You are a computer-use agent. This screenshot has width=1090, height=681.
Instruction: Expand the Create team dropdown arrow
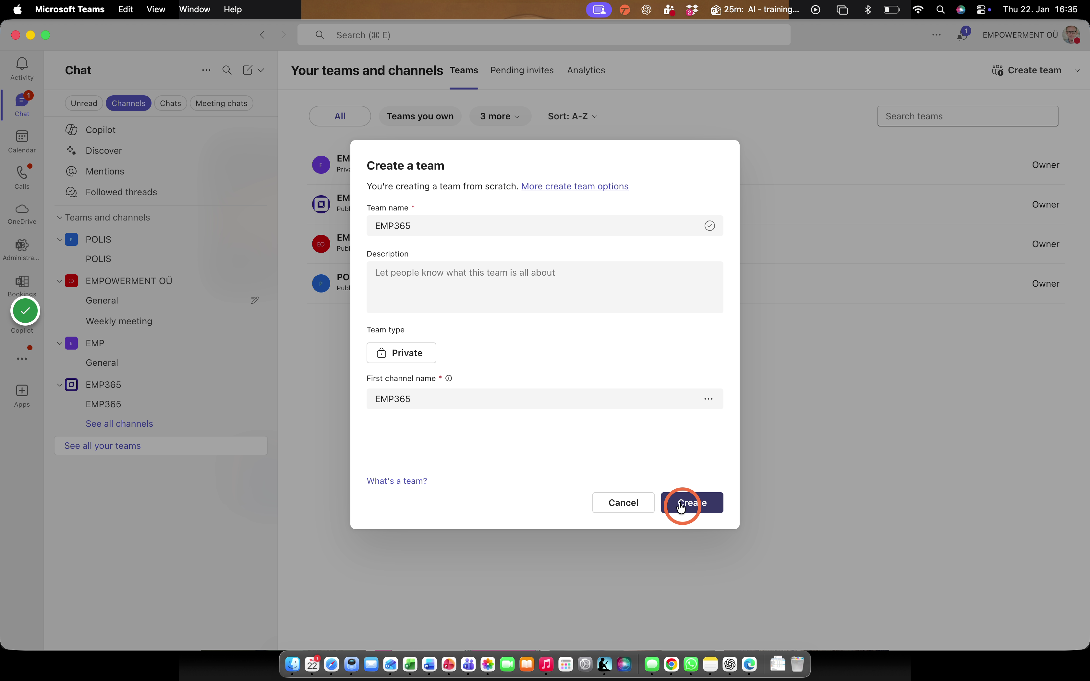(x=1077, y=70)
